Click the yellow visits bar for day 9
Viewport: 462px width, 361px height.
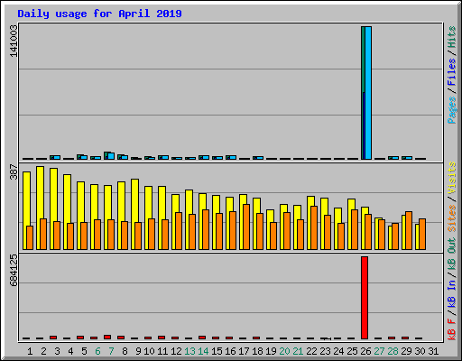click(134, 214)
